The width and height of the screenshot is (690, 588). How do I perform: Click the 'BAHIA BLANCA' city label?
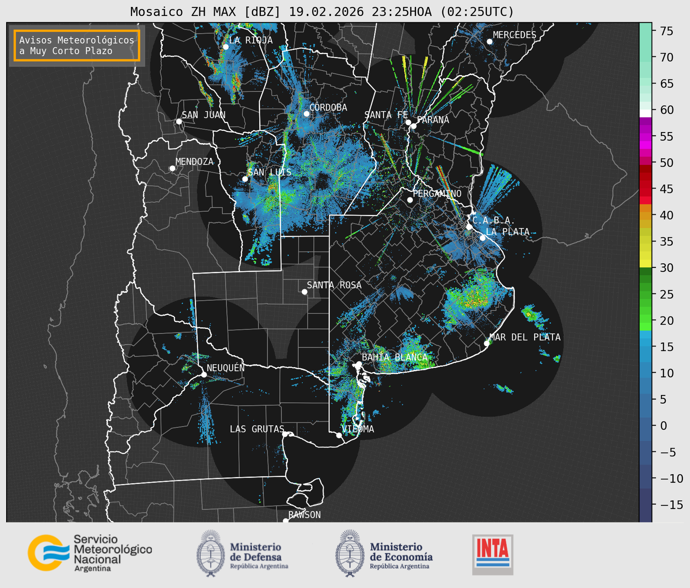395,357
